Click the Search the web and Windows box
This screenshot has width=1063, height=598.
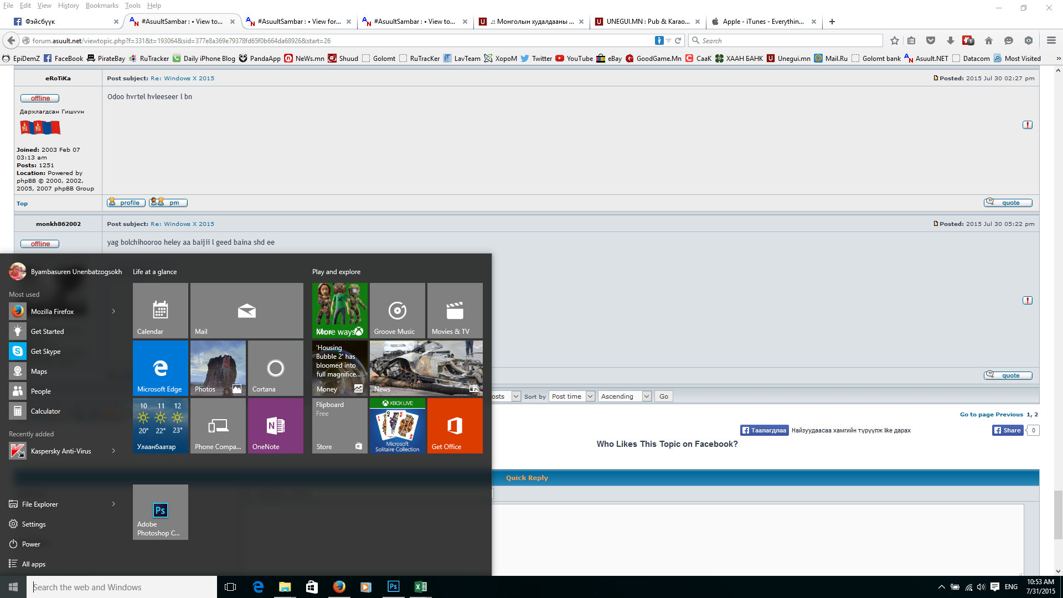[122, 587]
